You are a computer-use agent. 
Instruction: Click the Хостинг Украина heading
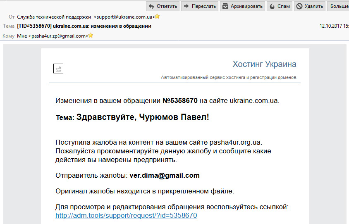pos(264,64)
